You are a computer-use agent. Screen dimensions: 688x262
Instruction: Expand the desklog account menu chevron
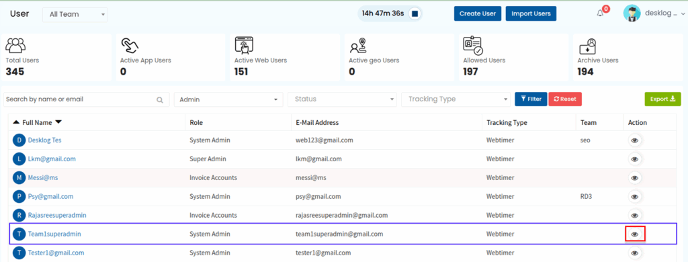[x=683, y=14]
